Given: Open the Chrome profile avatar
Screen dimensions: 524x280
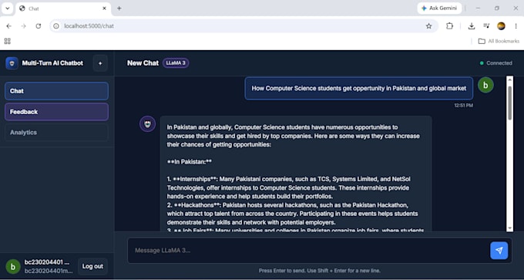Looking at the screenshot, I should pyautogui.click(x=501, y=26).
